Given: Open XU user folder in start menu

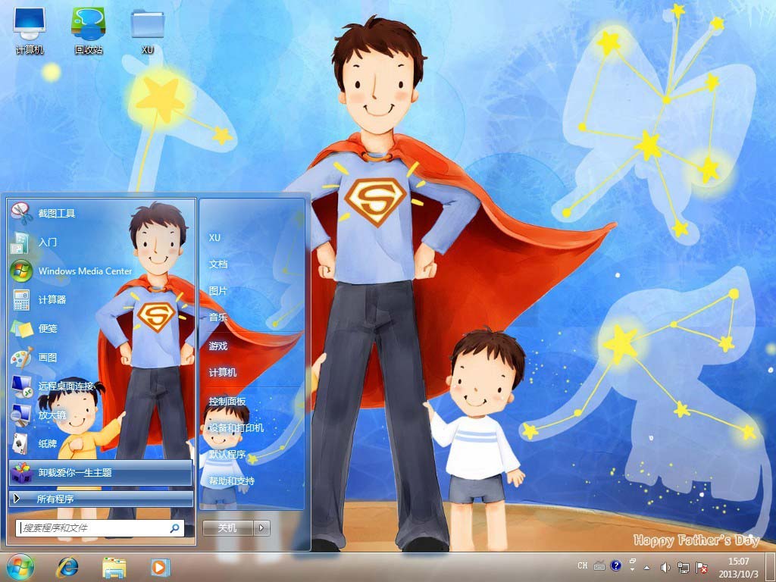Looking at the screenshot, I should pos(214,237).
